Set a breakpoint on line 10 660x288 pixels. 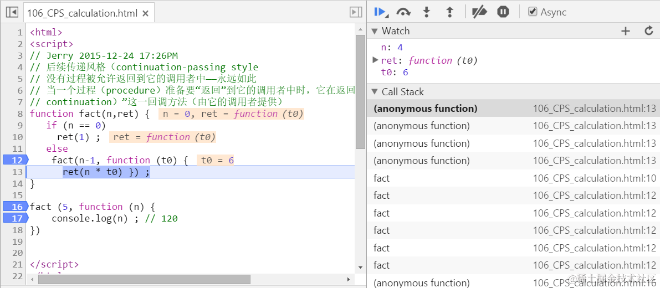[x=17, y=137]
